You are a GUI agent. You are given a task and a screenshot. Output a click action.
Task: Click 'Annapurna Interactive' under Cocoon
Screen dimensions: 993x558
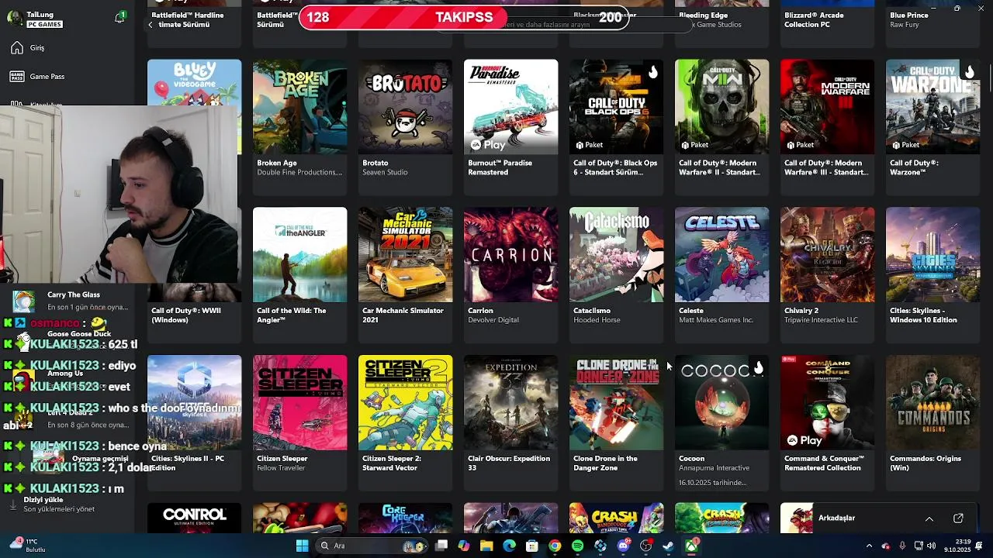714,468
